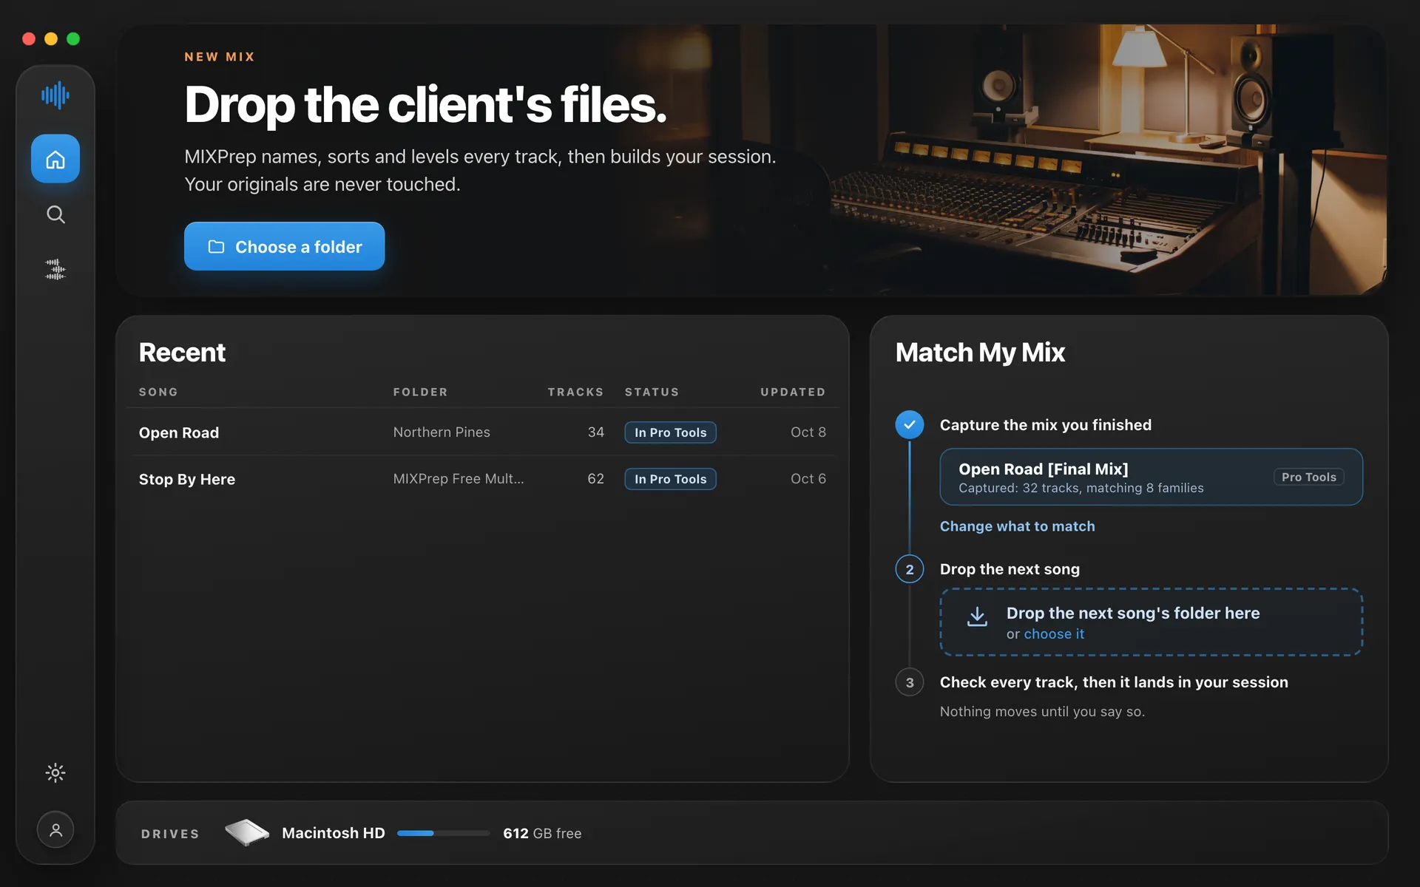Click the completed step checkmark circle

(x=910, y=424)
